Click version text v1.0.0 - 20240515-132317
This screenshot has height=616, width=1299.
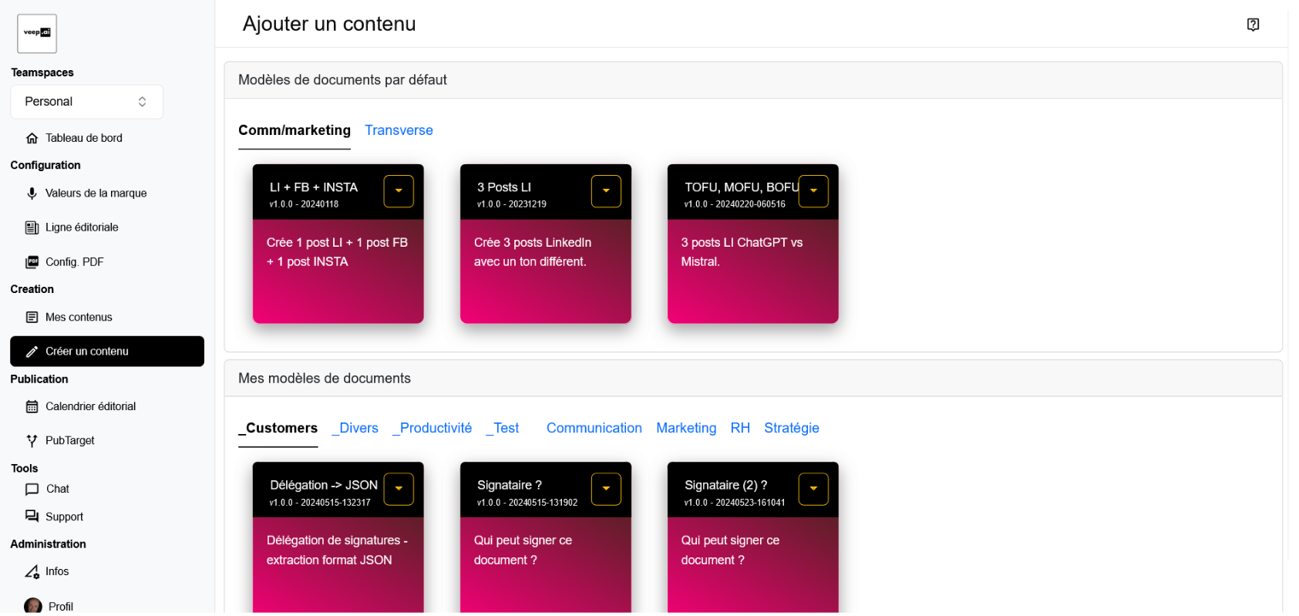pos(320,503)
